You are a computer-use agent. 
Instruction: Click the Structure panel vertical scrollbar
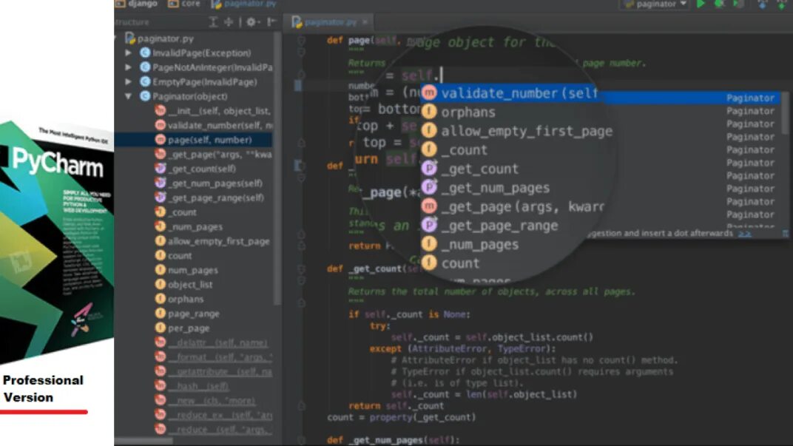click(277, 169)
